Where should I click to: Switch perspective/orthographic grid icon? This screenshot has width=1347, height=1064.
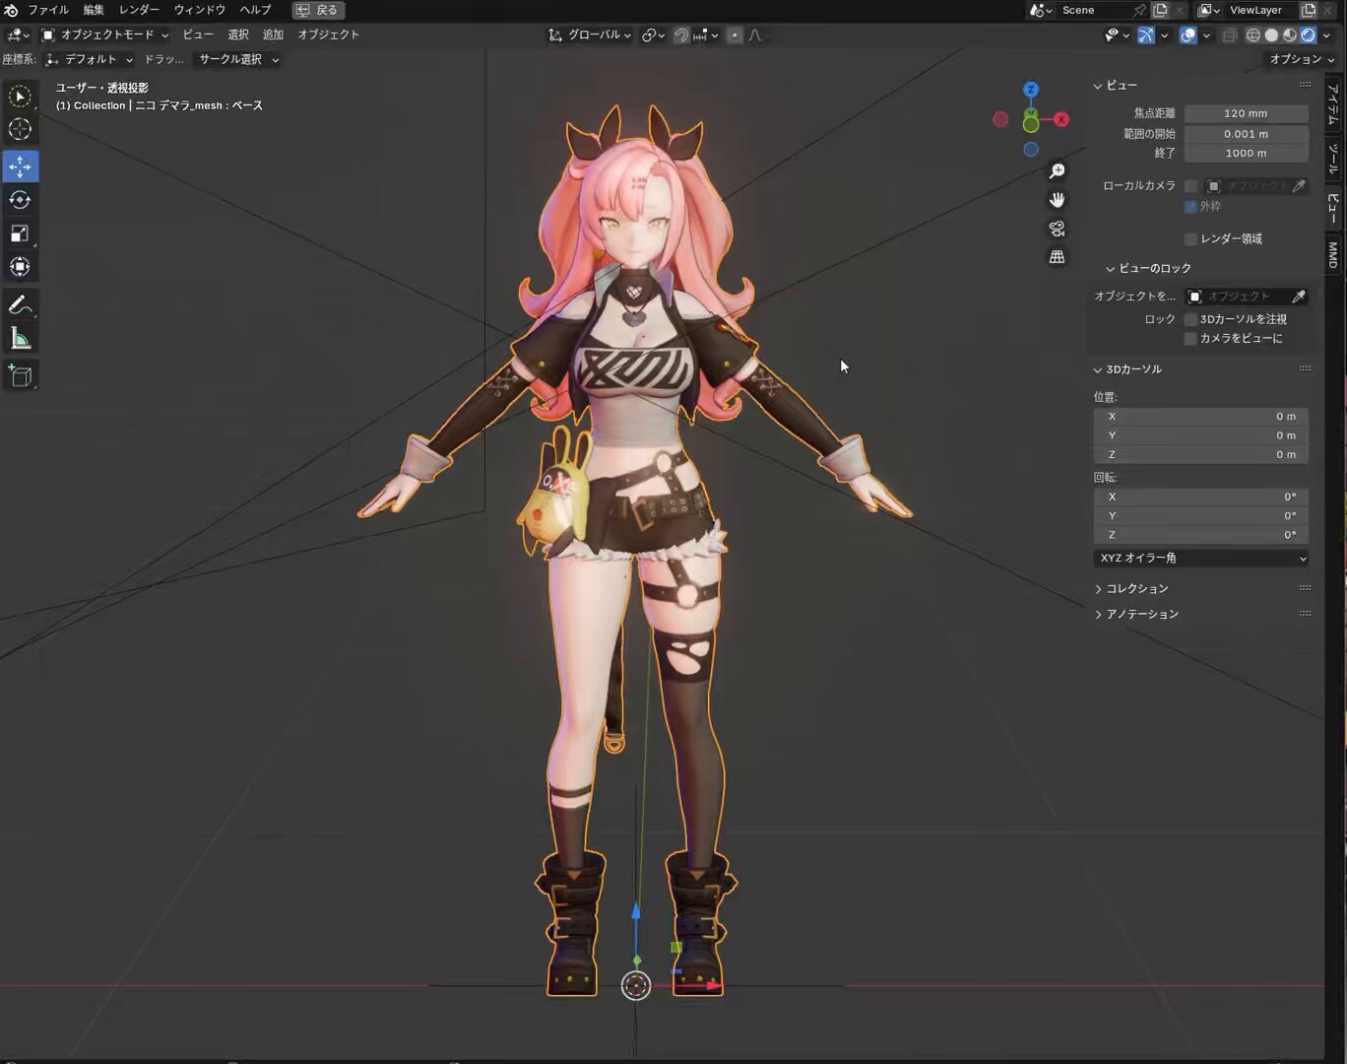1057,257
